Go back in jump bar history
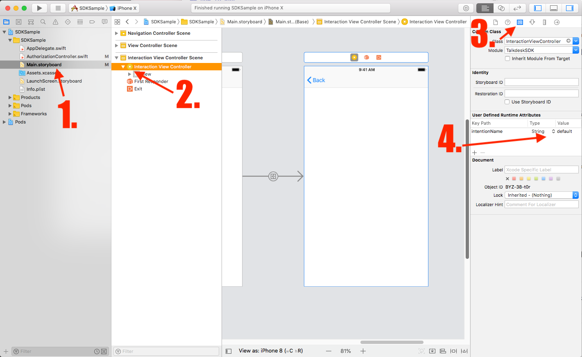582x357 pixels. [x=127, y=22]
